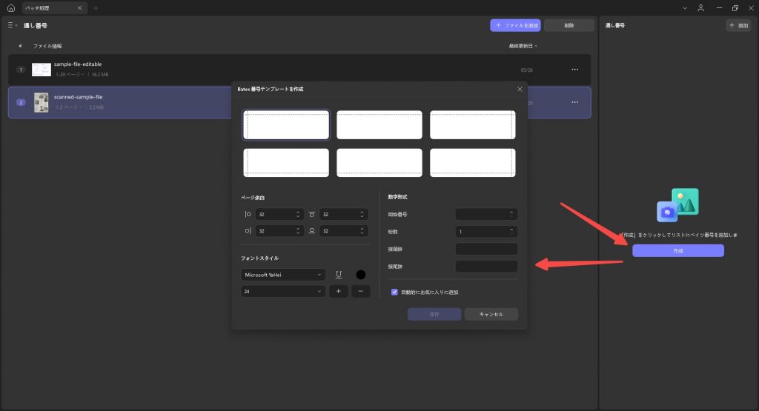Click the right margin icon
The height and width of the screenshot is (411, 759).
(248, 231)
